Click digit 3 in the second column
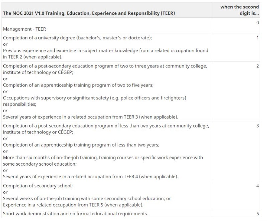Screen dimensions: 267x221 (257, 126)
